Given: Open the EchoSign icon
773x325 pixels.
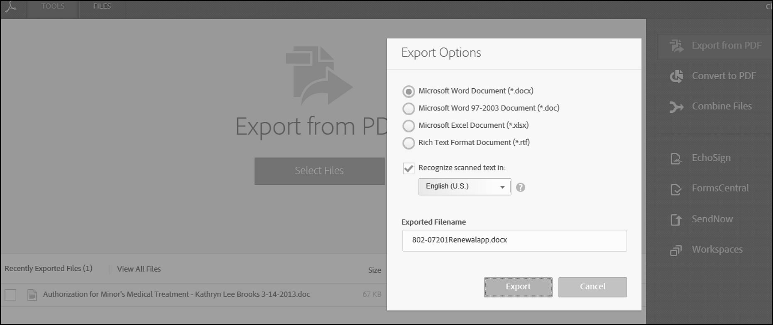Looking at the screenshot, I should coord(676,158).
